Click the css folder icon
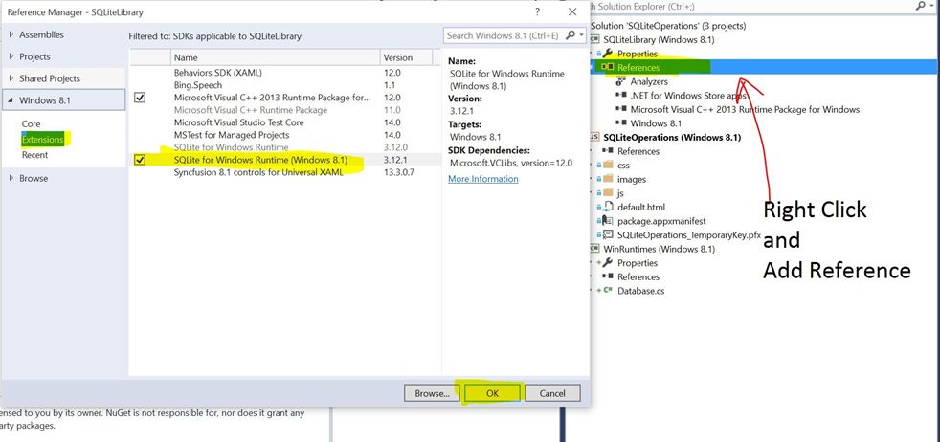Viewport: 940px width, 442px height. (608, 165)
